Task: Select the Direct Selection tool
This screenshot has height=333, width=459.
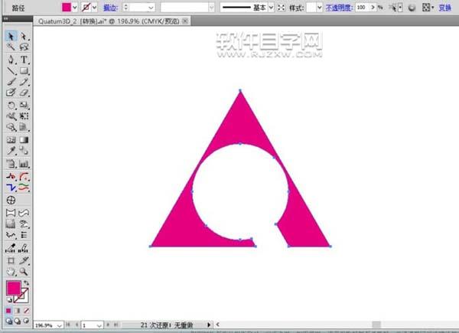Action: click(24, 36)
